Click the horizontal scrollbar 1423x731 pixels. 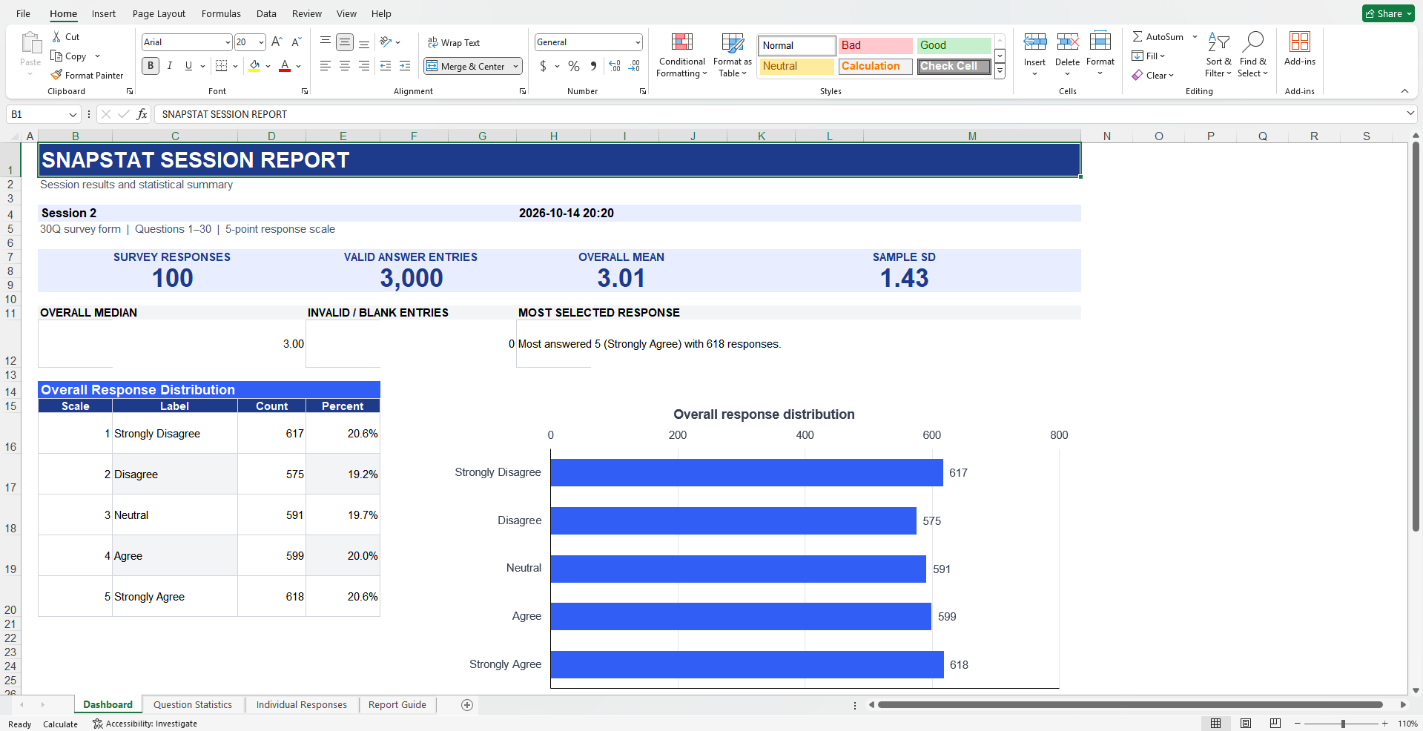tap(1130, 705)
